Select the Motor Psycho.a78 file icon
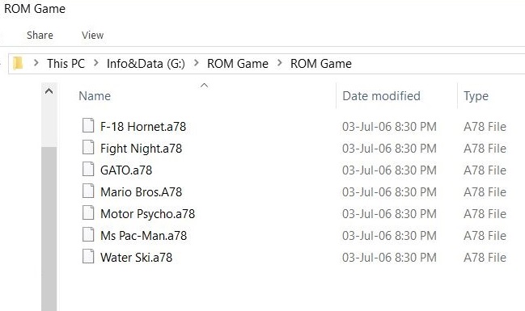The image size is (525, 311). pos(88,212)
